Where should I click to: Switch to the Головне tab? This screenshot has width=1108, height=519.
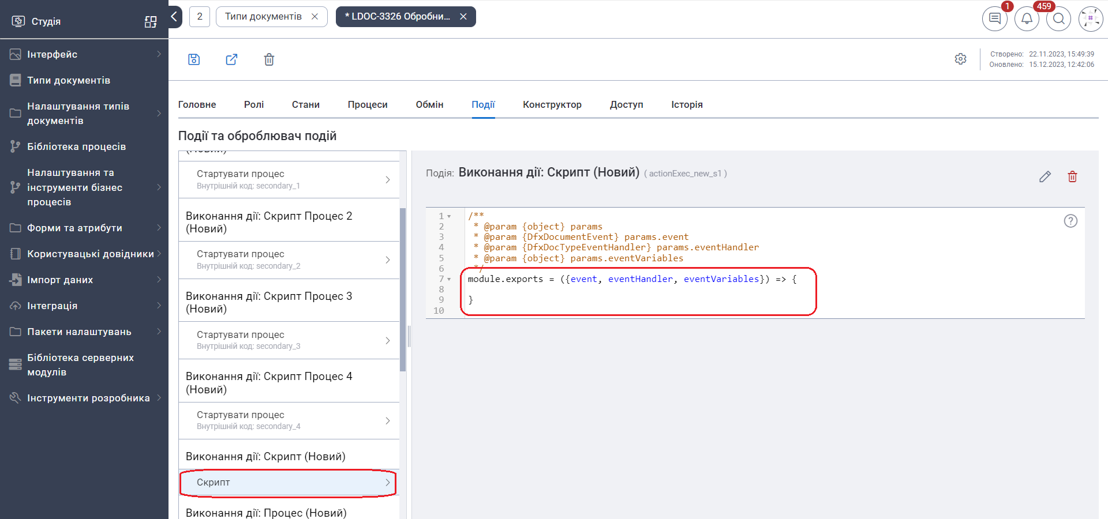click(x=197, y=105)
